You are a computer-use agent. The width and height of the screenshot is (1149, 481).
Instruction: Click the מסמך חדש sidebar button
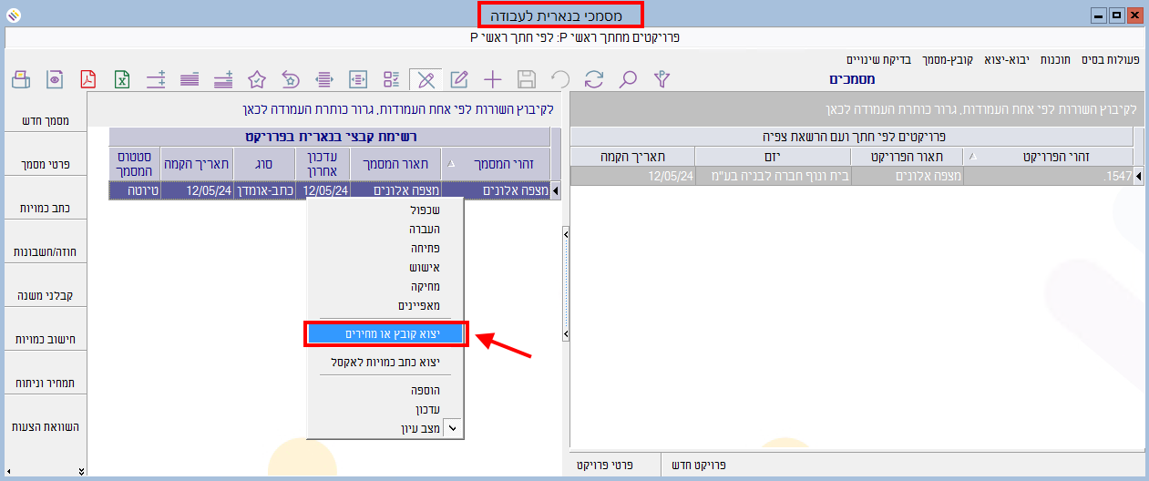point(45,121)
